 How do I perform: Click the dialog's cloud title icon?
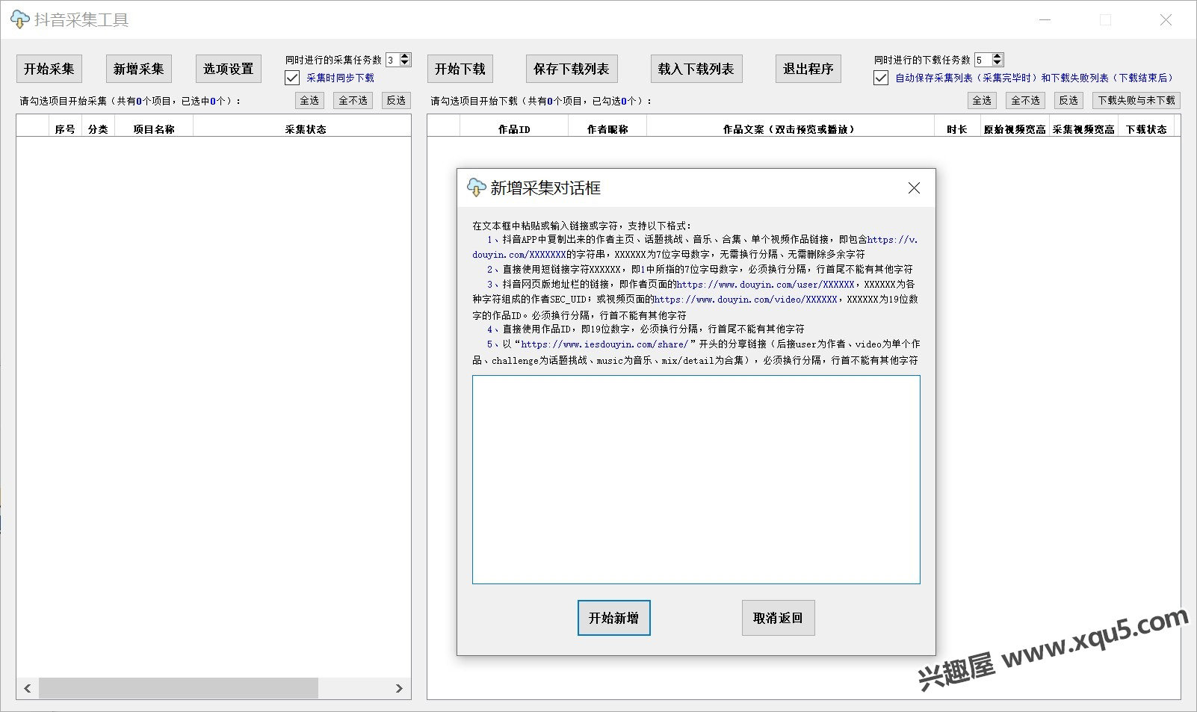pyautogui.click(x=476, y=188)
